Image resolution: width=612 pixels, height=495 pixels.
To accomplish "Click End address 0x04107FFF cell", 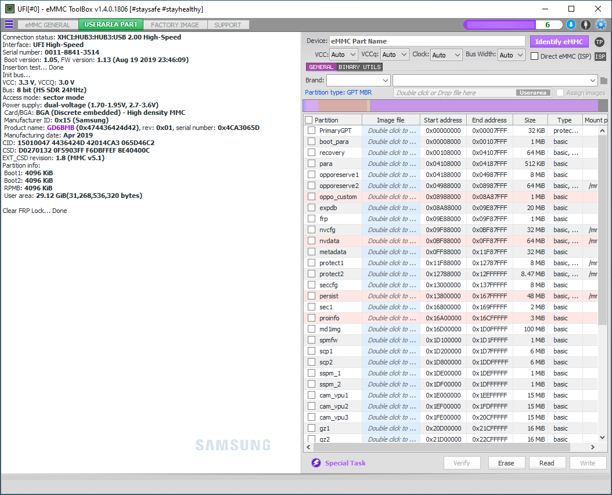I will (490, 153).
